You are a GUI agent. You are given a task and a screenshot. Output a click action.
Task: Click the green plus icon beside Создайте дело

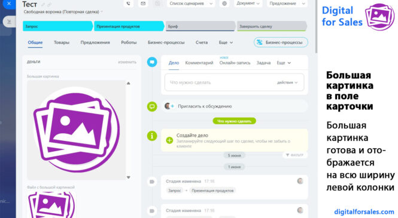click(169, 140)
